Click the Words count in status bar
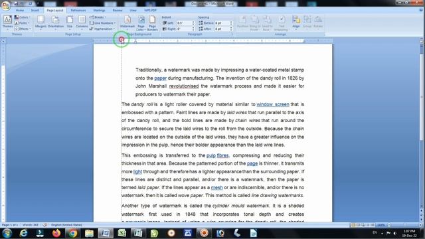 click(x=31, y=225)
